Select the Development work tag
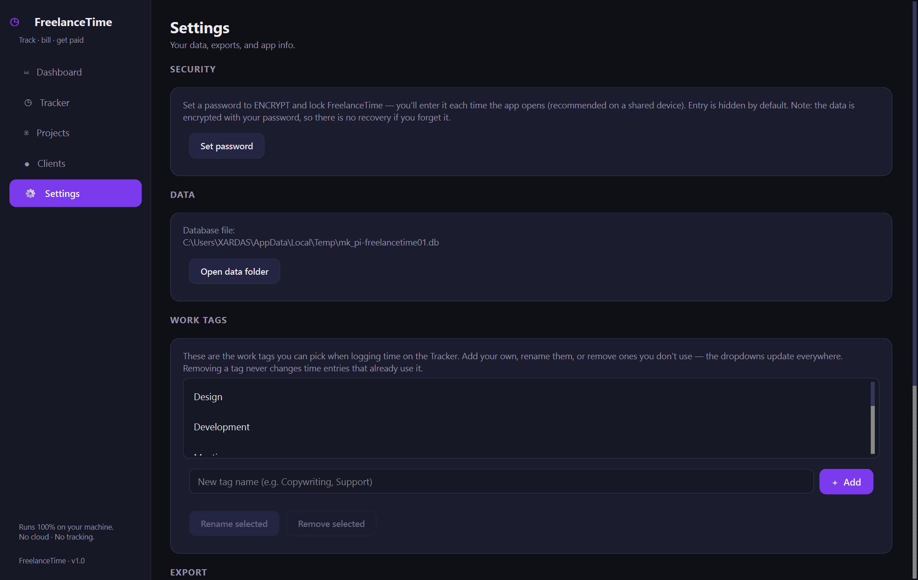The image size is (918, 580). pos(526,427)
